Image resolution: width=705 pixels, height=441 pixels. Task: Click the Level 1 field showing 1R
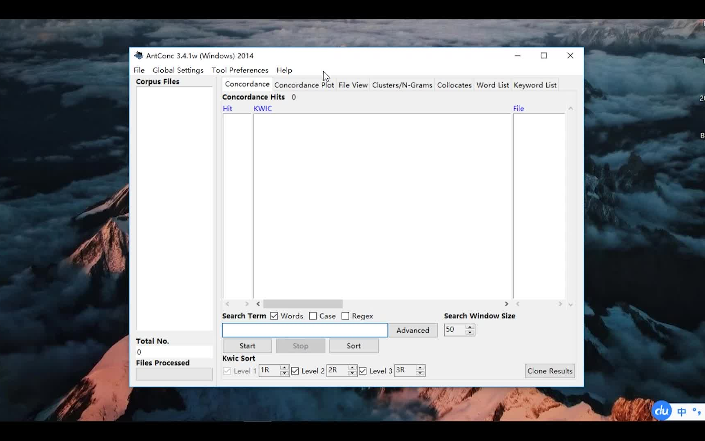pyautogui.click(x=269, y=370)
